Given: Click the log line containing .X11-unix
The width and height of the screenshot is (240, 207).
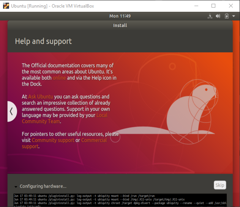Looking at the screenshot, I should click(99, 199).
